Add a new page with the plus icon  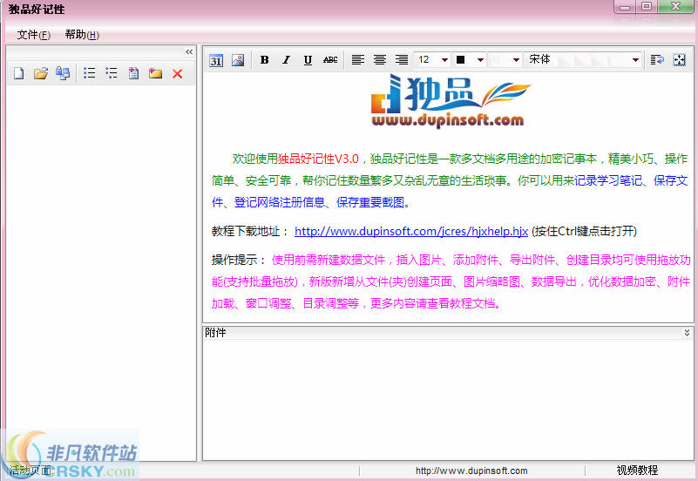tap(133, 73)
